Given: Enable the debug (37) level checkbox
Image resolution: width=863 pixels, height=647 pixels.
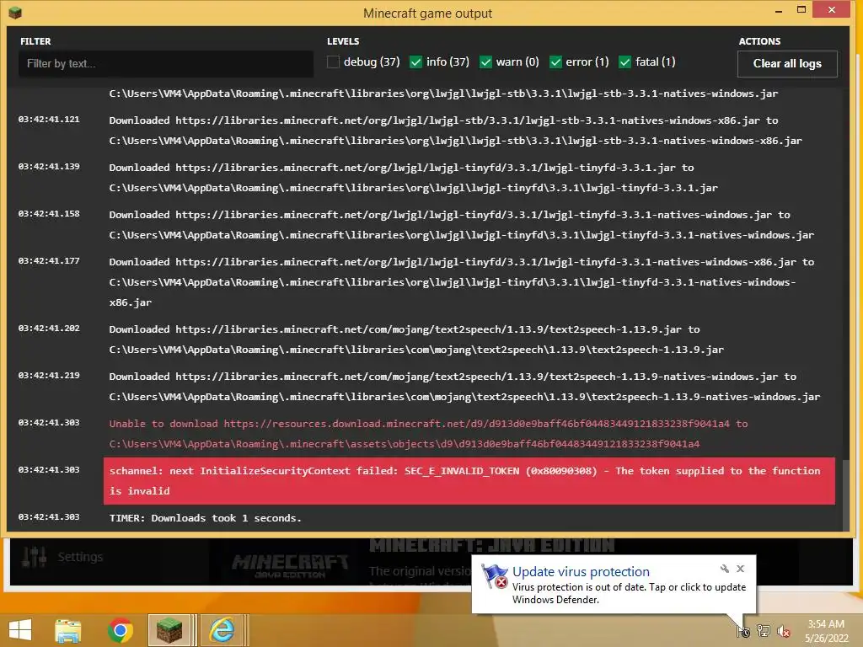Looking at the screenshot, I should pyautogui.click(x=333, y=62).
